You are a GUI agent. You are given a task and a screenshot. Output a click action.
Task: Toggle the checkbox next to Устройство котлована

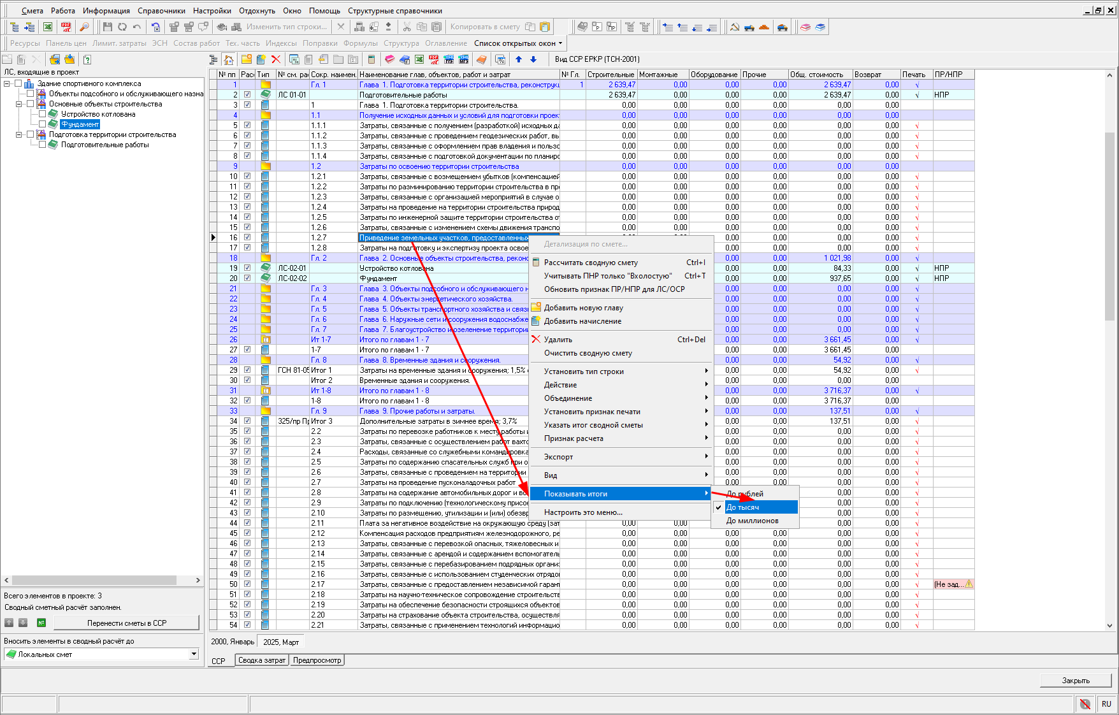tap(42, 114)
